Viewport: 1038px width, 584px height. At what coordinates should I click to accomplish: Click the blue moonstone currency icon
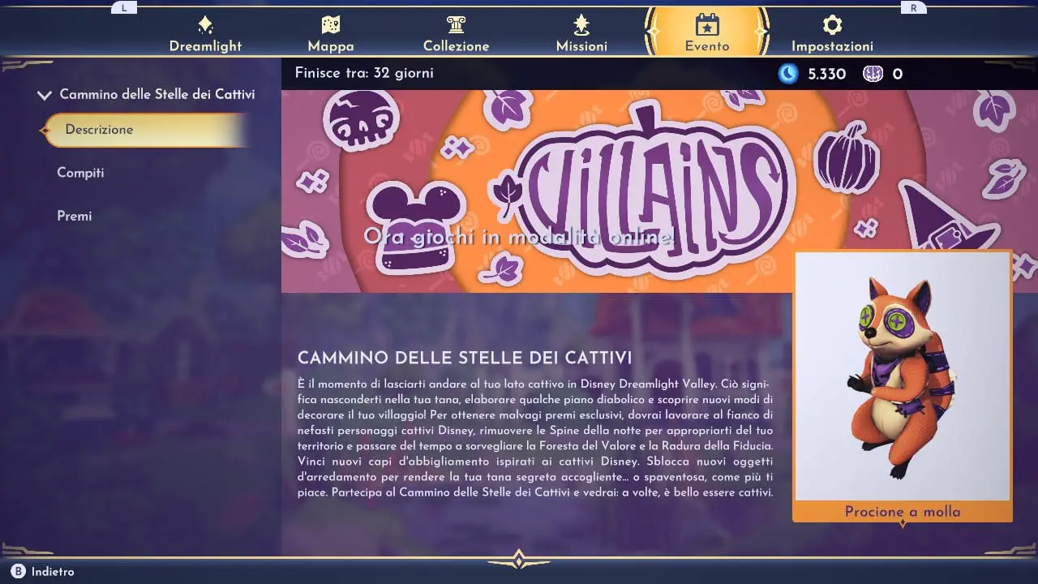(x=788, y=74)
